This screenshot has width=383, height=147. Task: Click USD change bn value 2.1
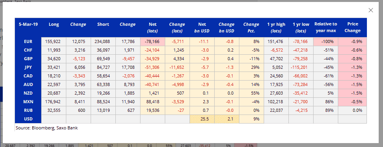pyautogui.click(x=227, y=119)
